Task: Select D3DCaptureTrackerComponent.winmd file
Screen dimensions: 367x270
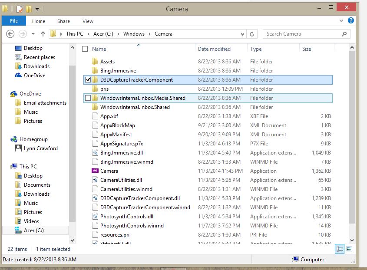Action: pyautogui.click(x=208, y=207)
